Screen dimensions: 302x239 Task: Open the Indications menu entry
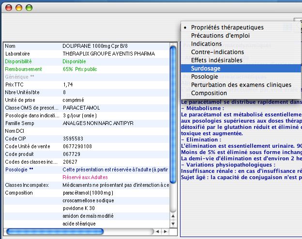pos(241,44)
